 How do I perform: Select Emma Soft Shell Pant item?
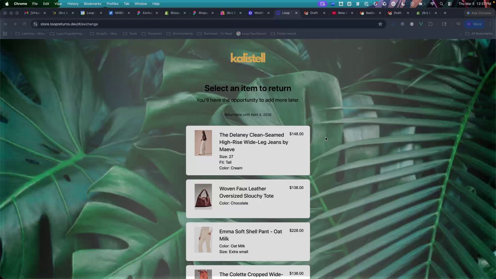pos(248,241)
